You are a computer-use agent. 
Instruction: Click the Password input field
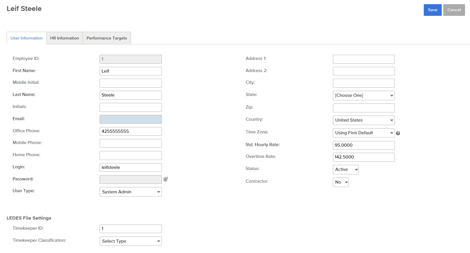pos(131,180)
